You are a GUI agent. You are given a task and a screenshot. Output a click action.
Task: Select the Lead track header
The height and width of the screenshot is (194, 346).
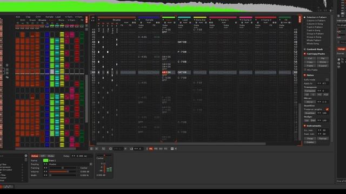click(x=185, y=20)
